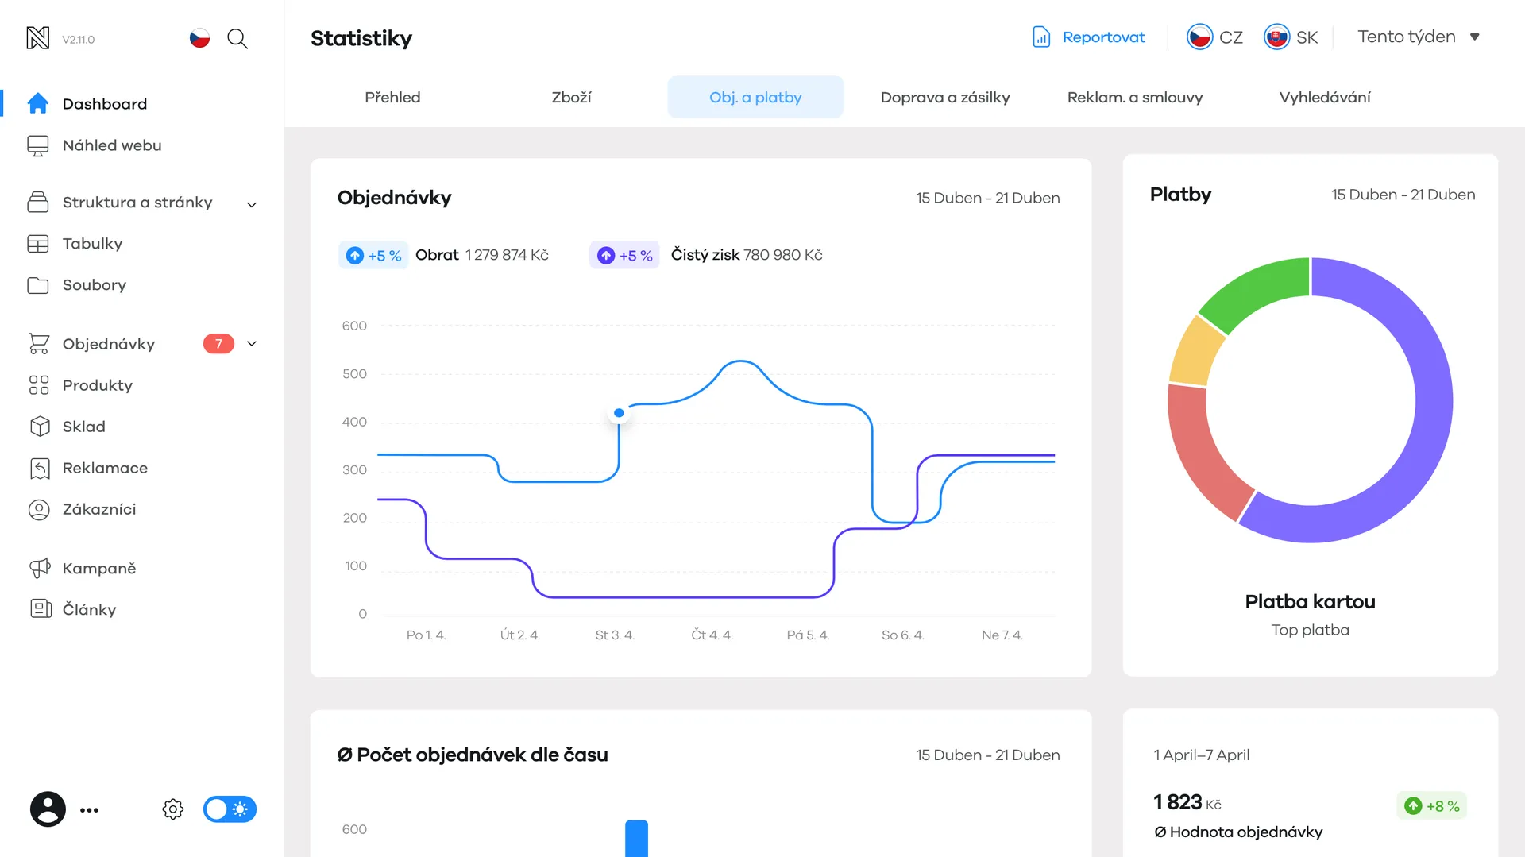Open settings gear icon
Screen dimensions: 1525x857
[x=173, y=809]
